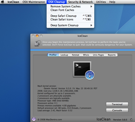Switch to the Netstat tab
The height and width of the screenshot is (122, 135).
(x=76, y=55)
